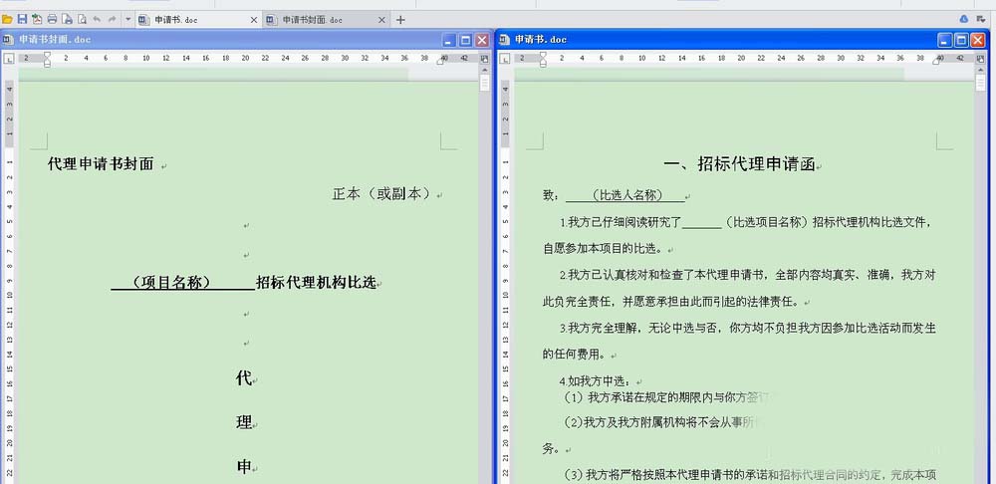The image size is (996, 484).
Task: Maximize the 申请书.doc window
Action: click(x=962, y=40)
